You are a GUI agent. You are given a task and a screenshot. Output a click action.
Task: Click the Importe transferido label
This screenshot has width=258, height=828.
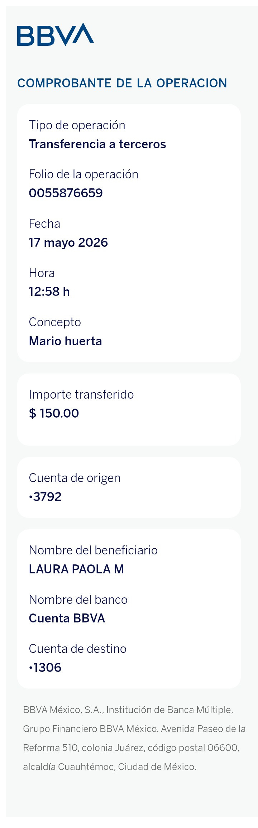pos(81,394)
